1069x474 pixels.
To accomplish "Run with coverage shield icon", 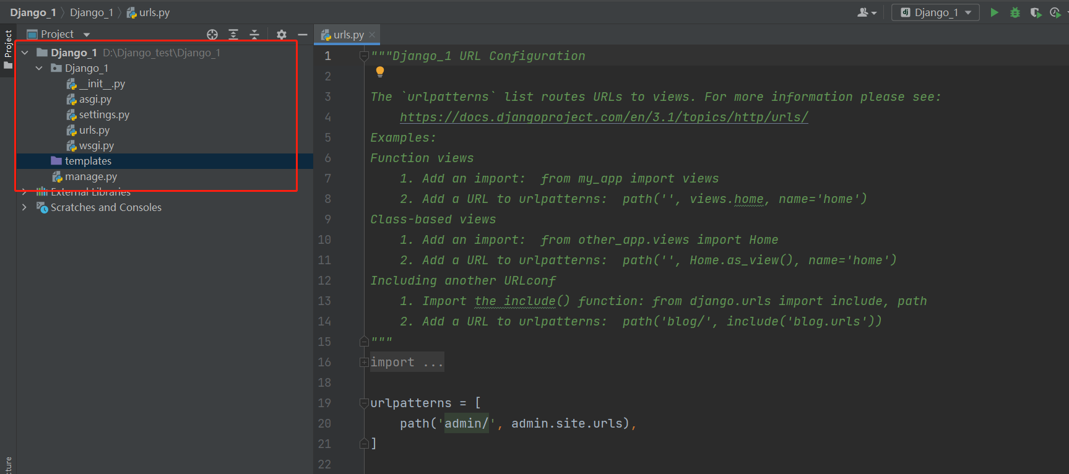I will tap(1036, 12).
